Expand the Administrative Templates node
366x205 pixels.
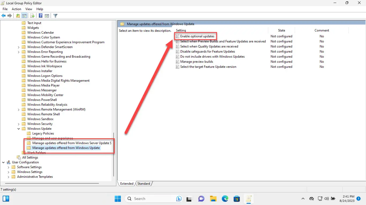8,177
